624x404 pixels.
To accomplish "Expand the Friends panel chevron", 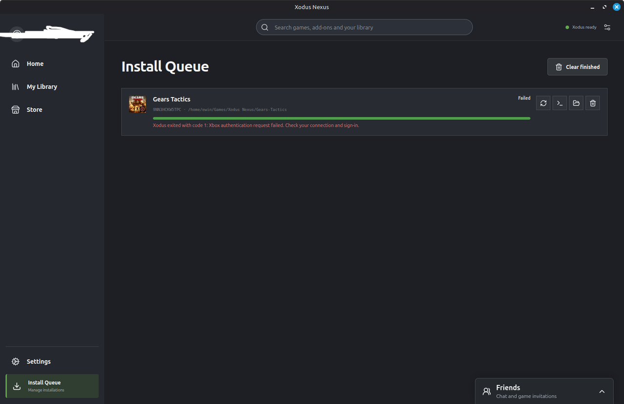I will pos(602,391).
